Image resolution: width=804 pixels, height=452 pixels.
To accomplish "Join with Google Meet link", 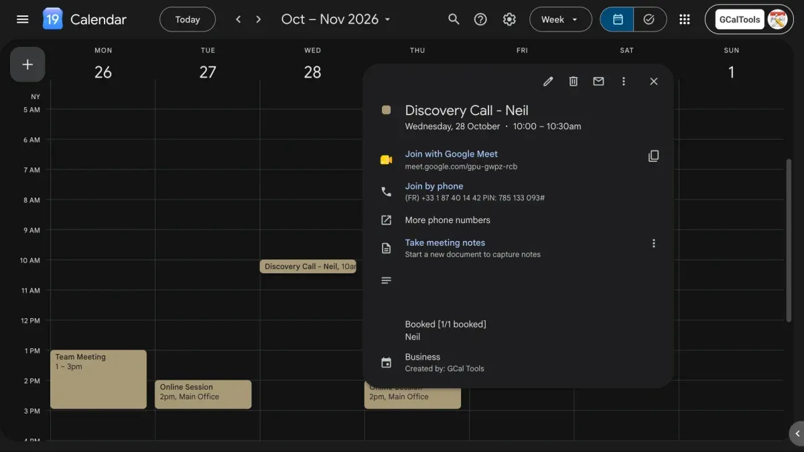I will click(x=451, y=154).
